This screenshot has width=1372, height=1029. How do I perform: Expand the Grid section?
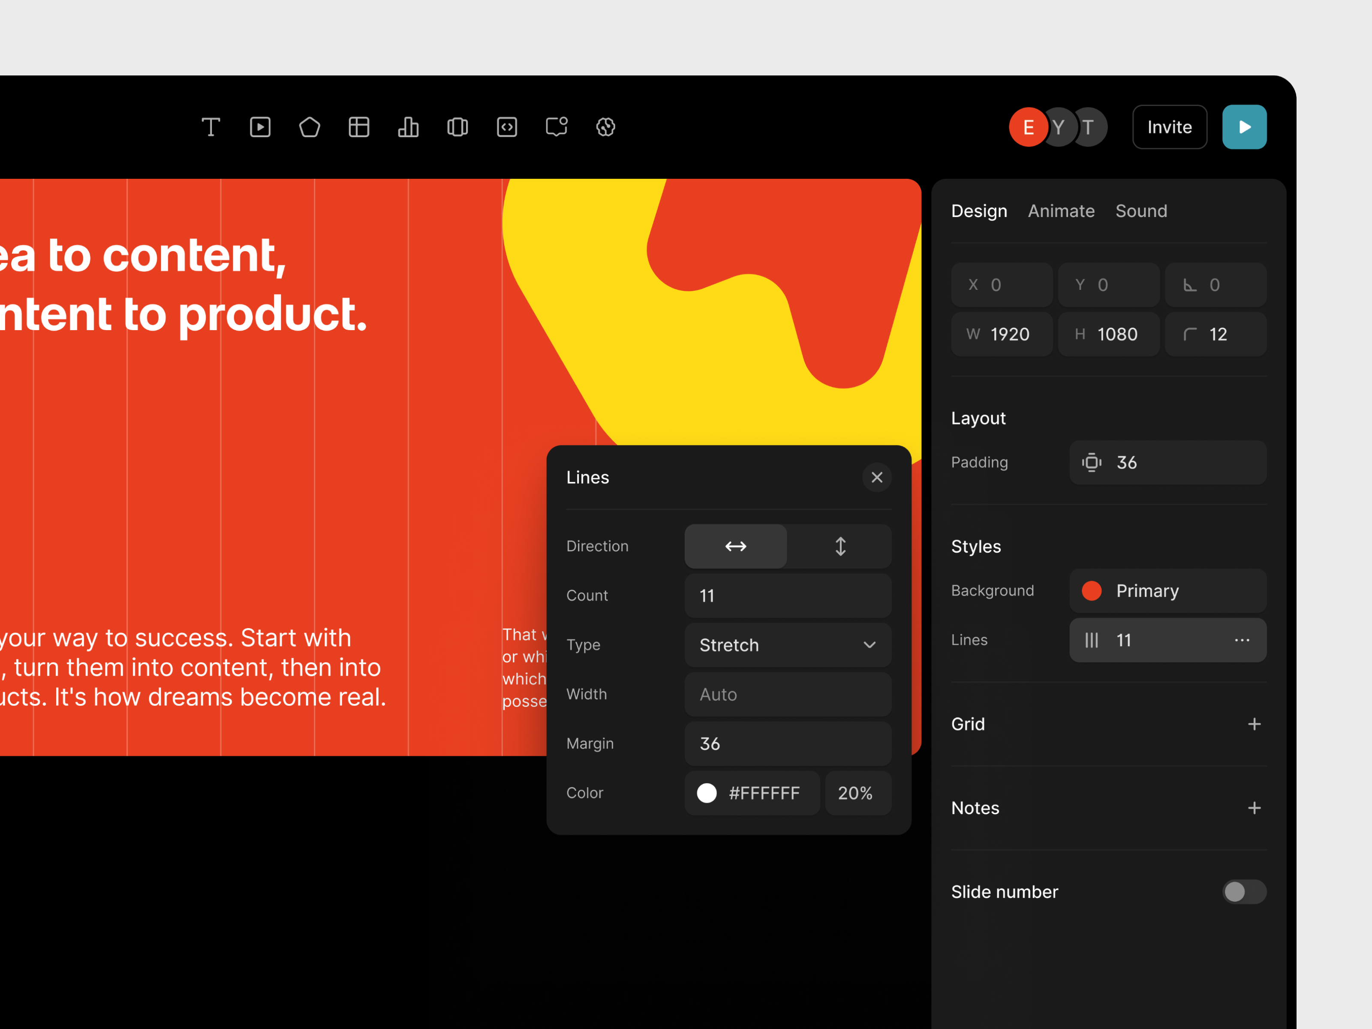[1254, 724]
